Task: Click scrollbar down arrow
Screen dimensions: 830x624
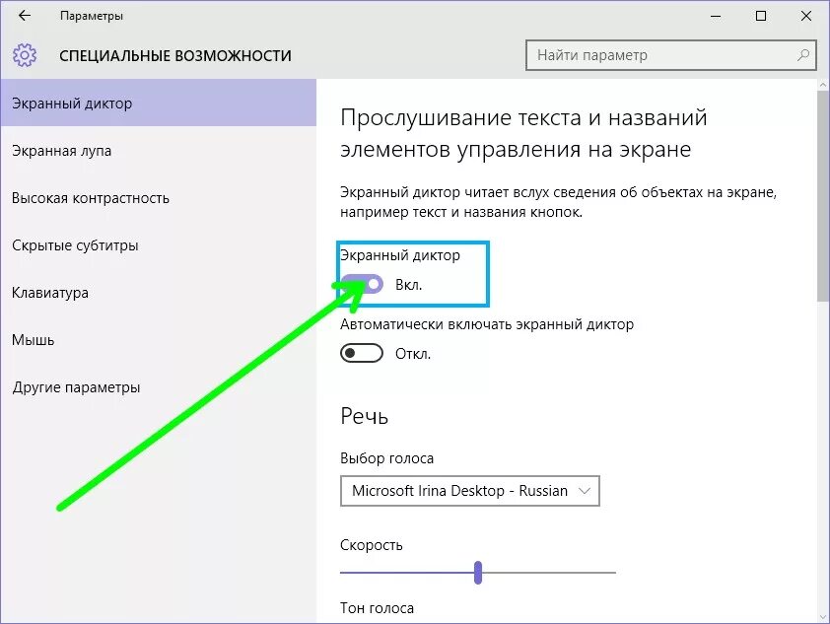Action: (823, 616)
